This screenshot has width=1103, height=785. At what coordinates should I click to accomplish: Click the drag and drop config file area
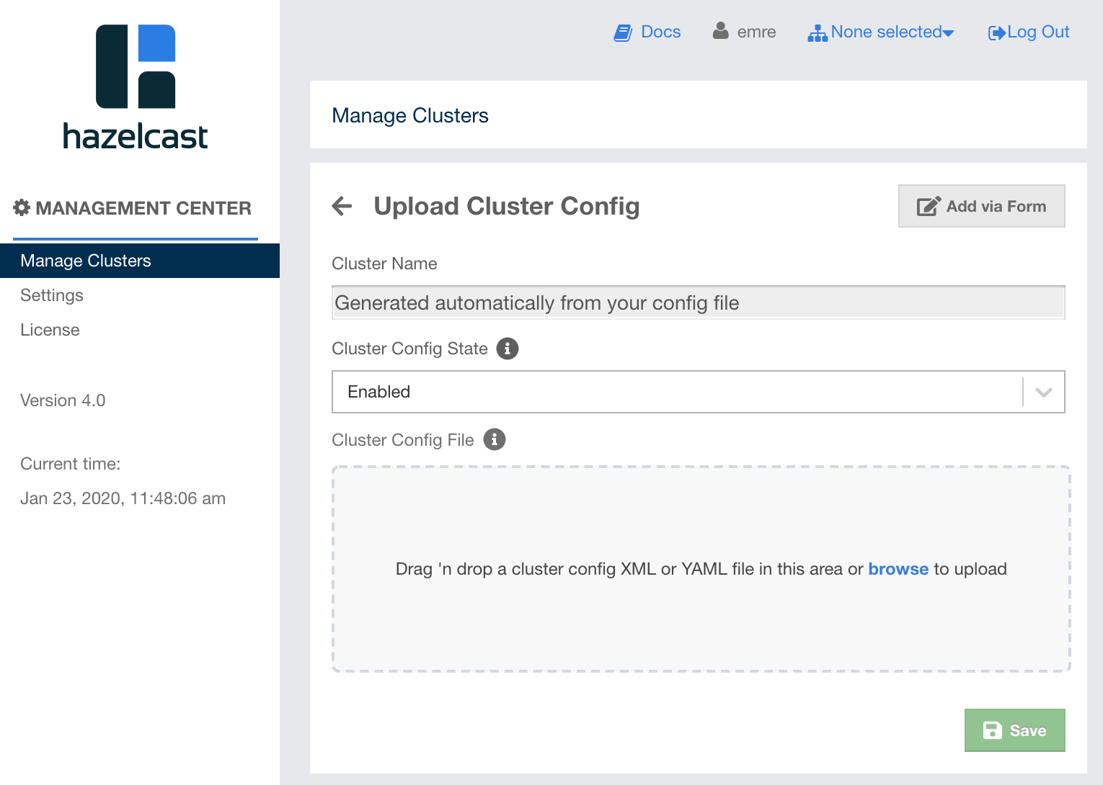[701, 619]
